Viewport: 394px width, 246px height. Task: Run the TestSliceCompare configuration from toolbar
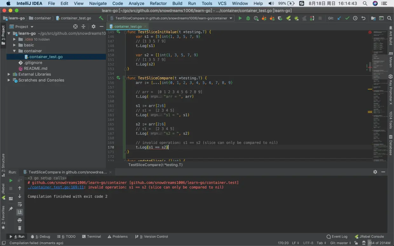coord(240,18)
